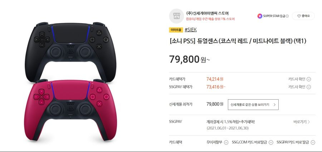This screenshot has height=152, width=322.
Task: Open the #SIEK brand link
Action: click(x=191, y=30)
